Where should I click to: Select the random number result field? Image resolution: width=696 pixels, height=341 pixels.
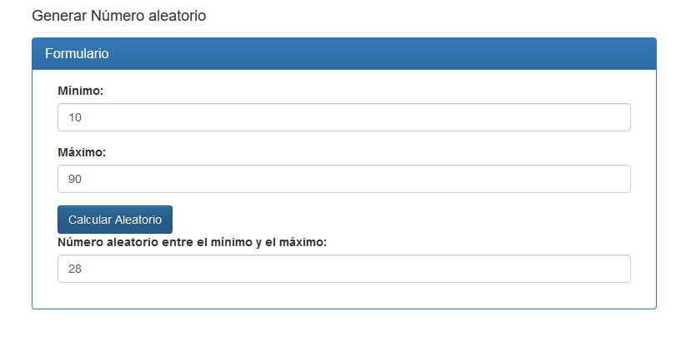(x=344, y=269)
